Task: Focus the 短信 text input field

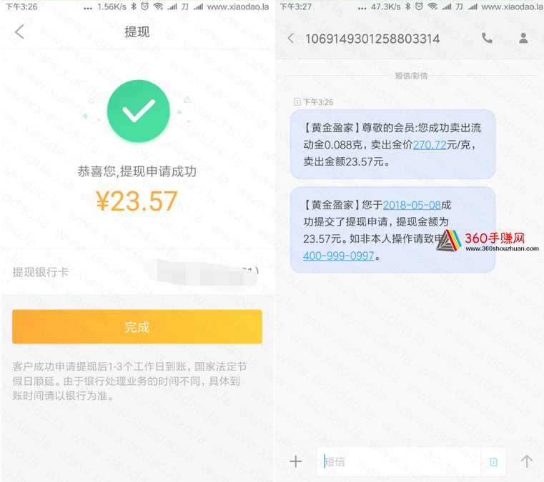Action: tap(398, 461)
